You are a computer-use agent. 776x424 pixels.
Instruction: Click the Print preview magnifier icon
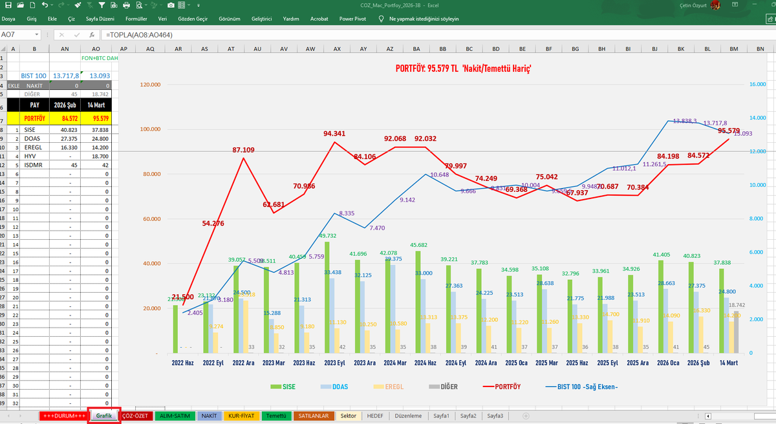tap(139, 5)
